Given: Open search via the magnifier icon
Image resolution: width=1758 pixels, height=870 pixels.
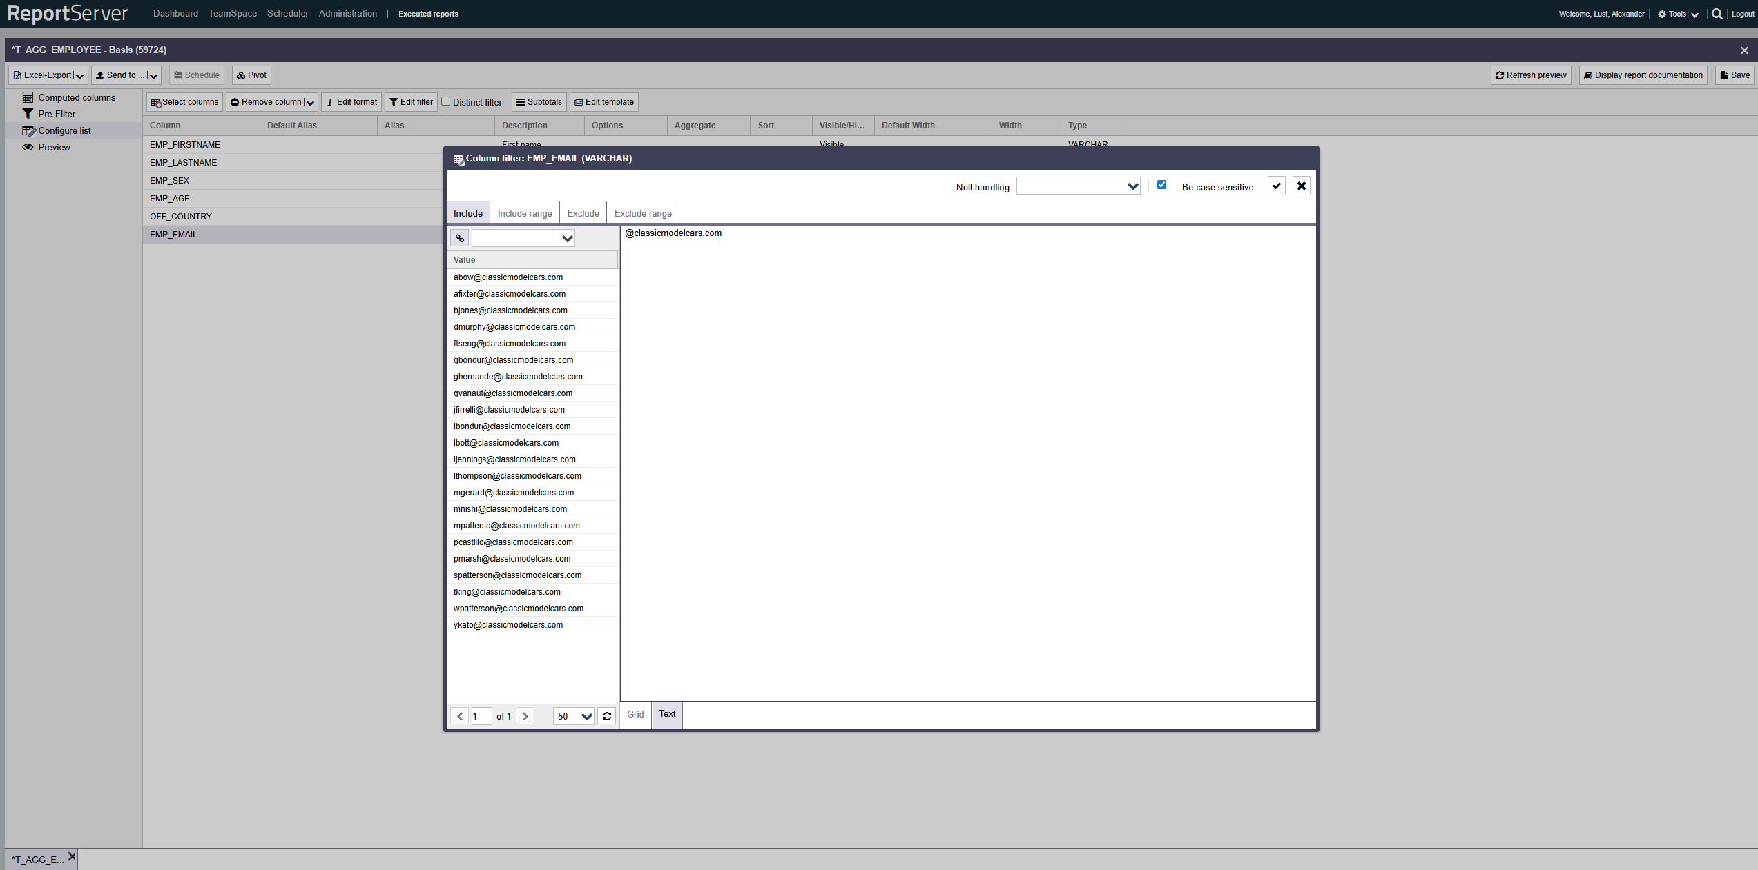Looking at the screenshot, I should tap(1717, 14).
